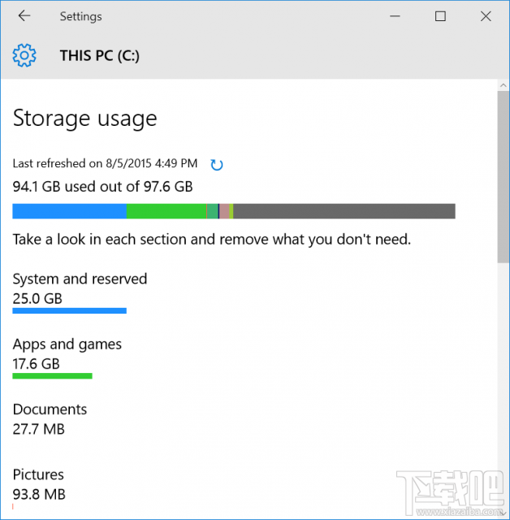Viewport: 510px width, 520px height.
Task: Click the gray segment of the storage bar
Action: (344, 211)
